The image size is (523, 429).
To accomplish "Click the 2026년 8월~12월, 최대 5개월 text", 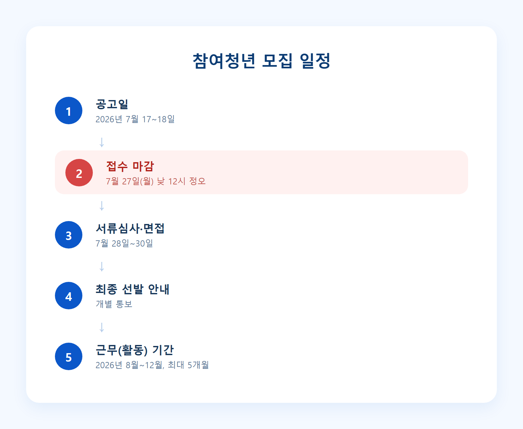I will coord(152,365).
